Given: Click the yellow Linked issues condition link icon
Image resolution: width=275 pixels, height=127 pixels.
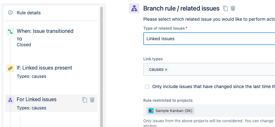Looking at the screenshot, I should tap(10, 68).
